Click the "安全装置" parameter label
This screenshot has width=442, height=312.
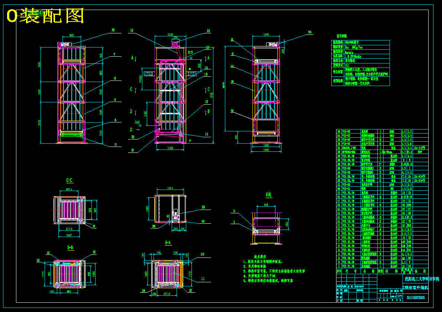[338, 72]
